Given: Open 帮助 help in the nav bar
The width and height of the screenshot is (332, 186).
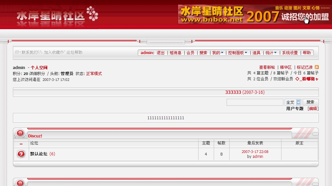Looking at the screenshot, I should [x=307, y=53].
